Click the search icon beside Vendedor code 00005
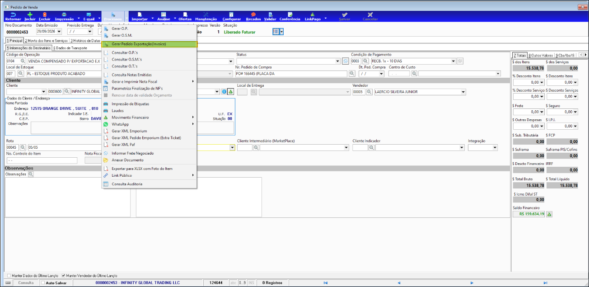589x287 pixels. click(369, 92)
